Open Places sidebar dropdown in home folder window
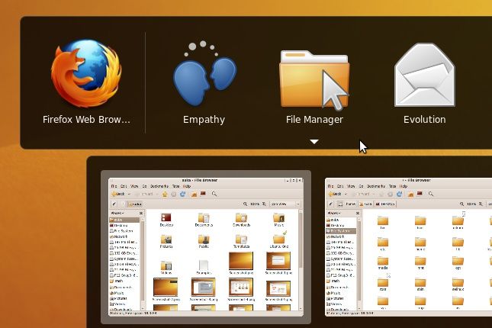492x328 pixels. click(118, 213)
